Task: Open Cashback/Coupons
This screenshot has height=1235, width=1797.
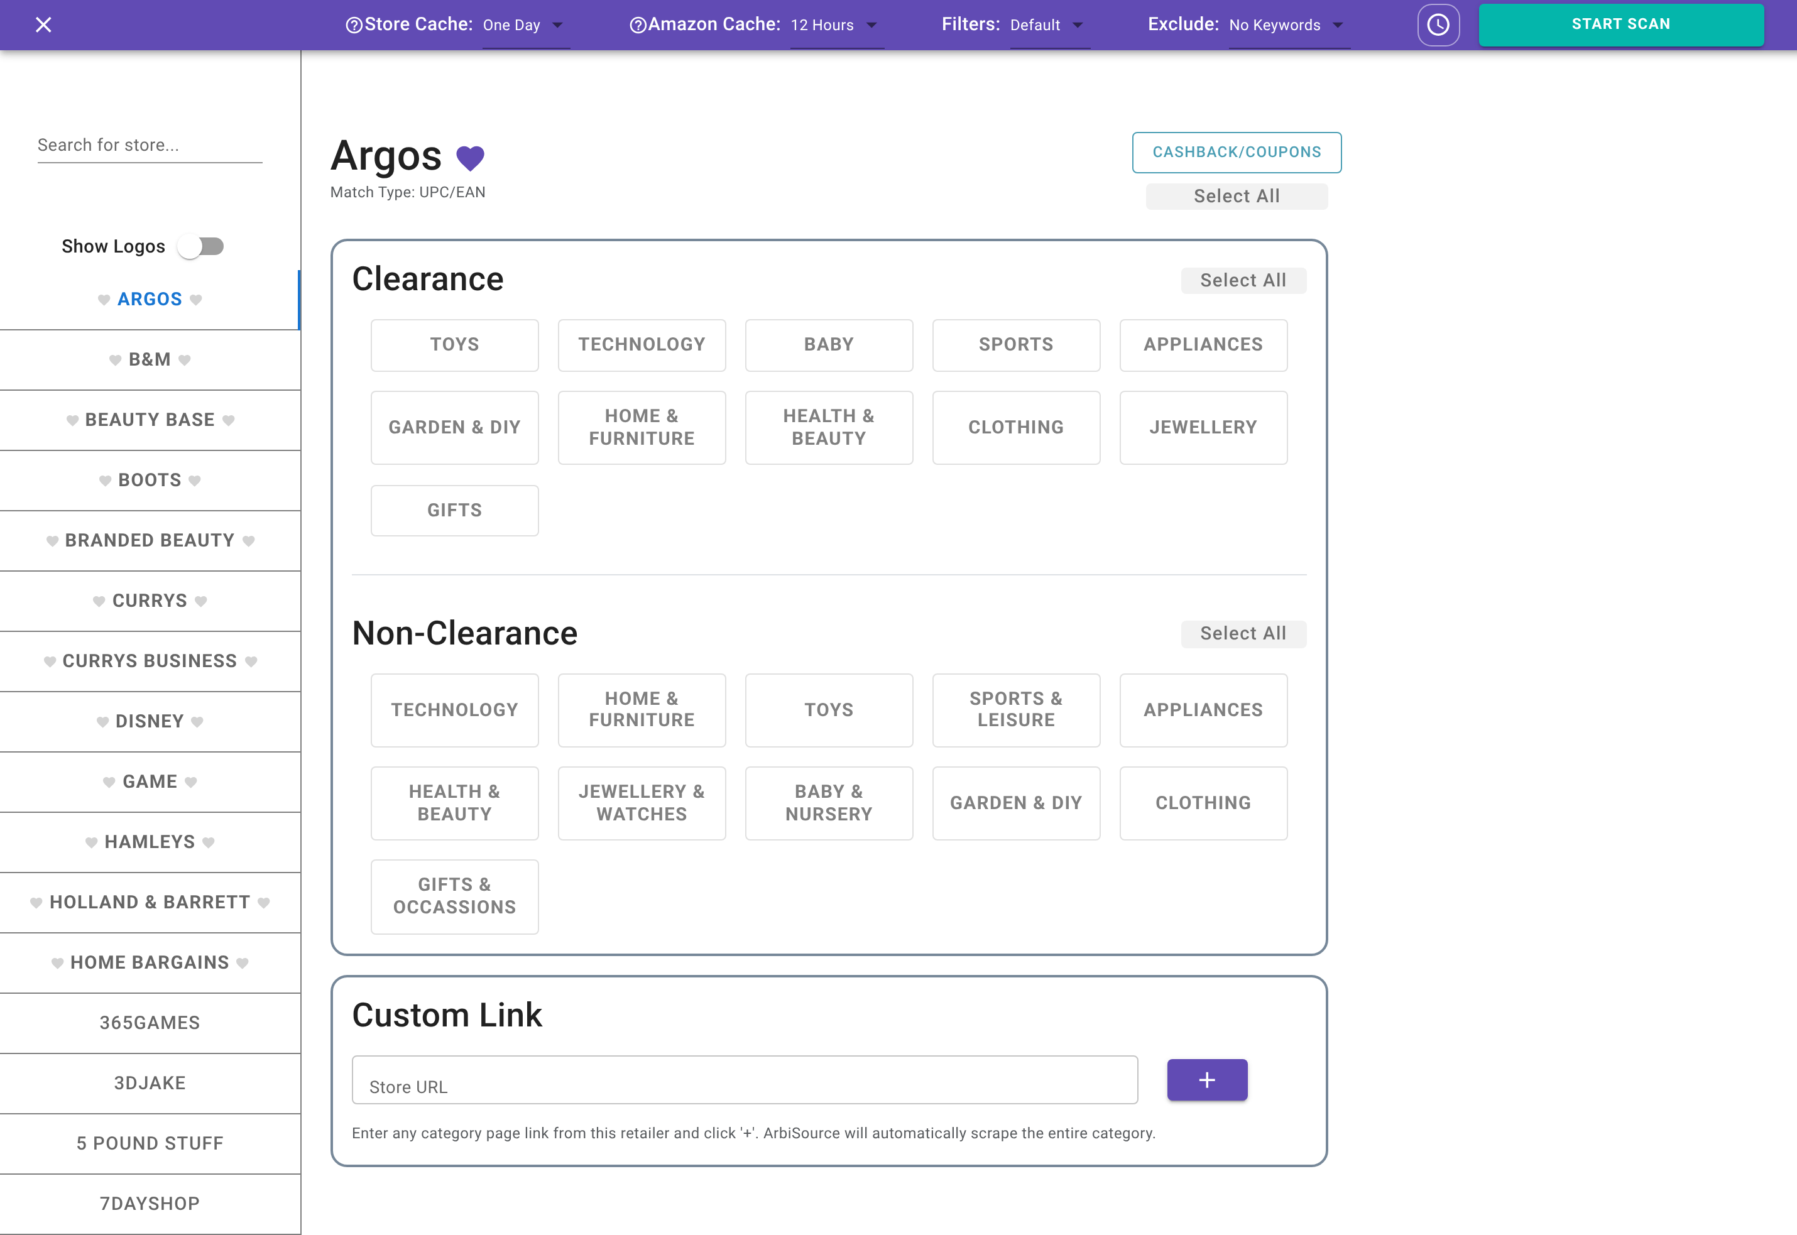Action: point(1237,153)
